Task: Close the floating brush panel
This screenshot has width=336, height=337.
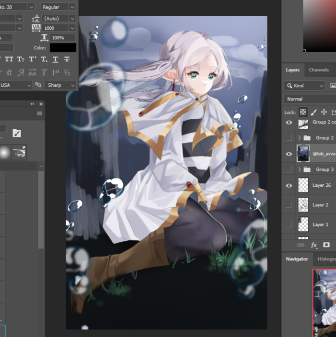Action: (41, 104)
